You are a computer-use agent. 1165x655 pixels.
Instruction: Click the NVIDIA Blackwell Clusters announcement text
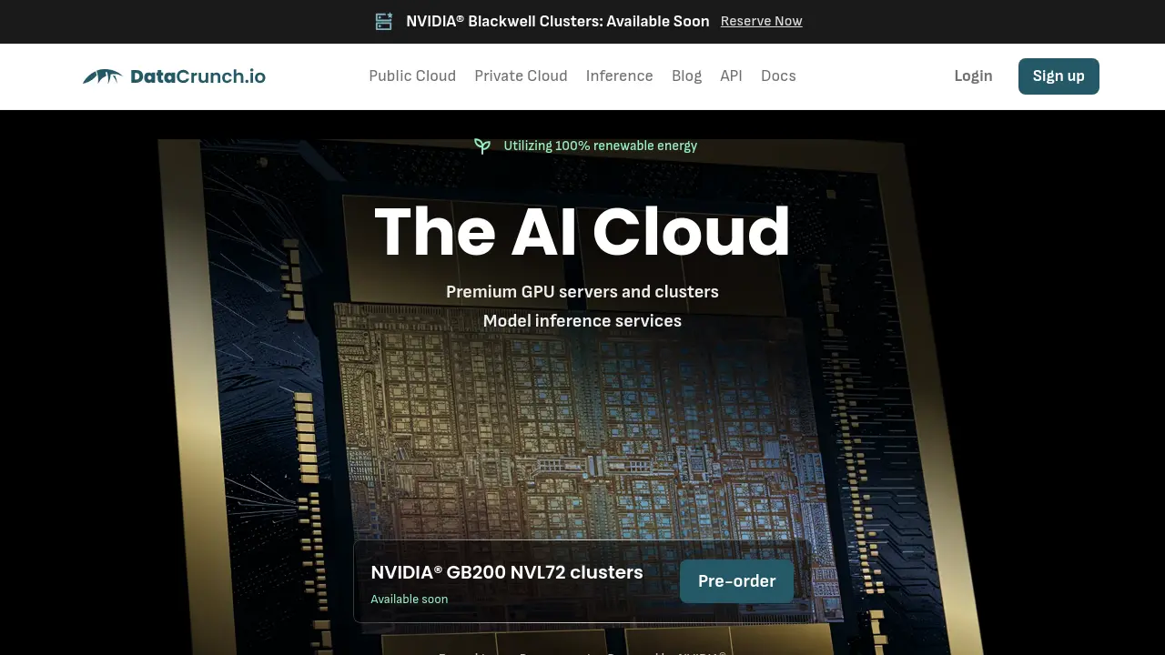(557, 21)
